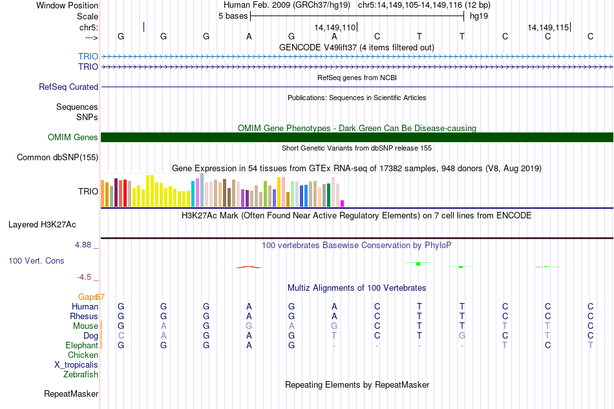Open 'Short Genetic Variants from dbSNP release 155' title
Image resolution: width=614 pixels, height=409 pixels.
pyautogui.click(x=357, y=148)
